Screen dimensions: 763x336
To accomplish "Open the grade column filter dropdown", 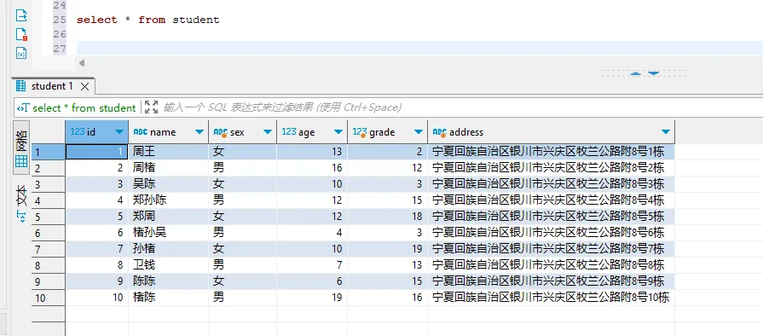I will coord(418,132).
